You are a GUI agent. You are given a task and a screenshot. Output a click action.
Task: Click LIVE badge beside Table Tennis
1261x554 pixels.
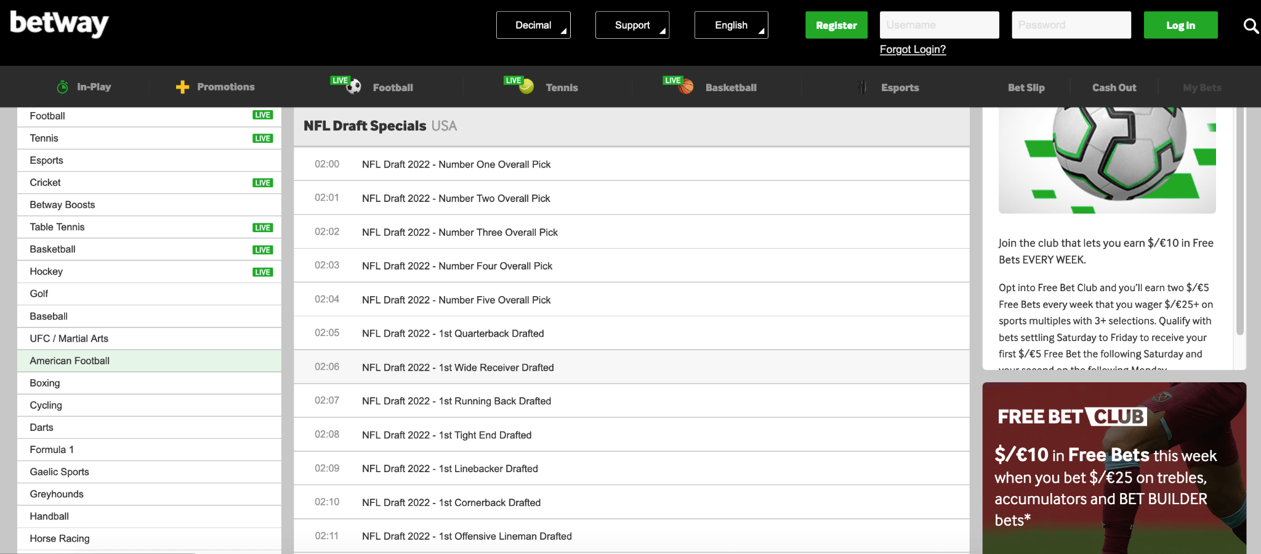pyautogui.click(x=263, y=228)
